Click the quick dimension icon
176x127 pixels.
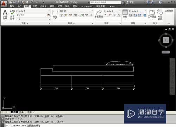click(x=70, y=15)
